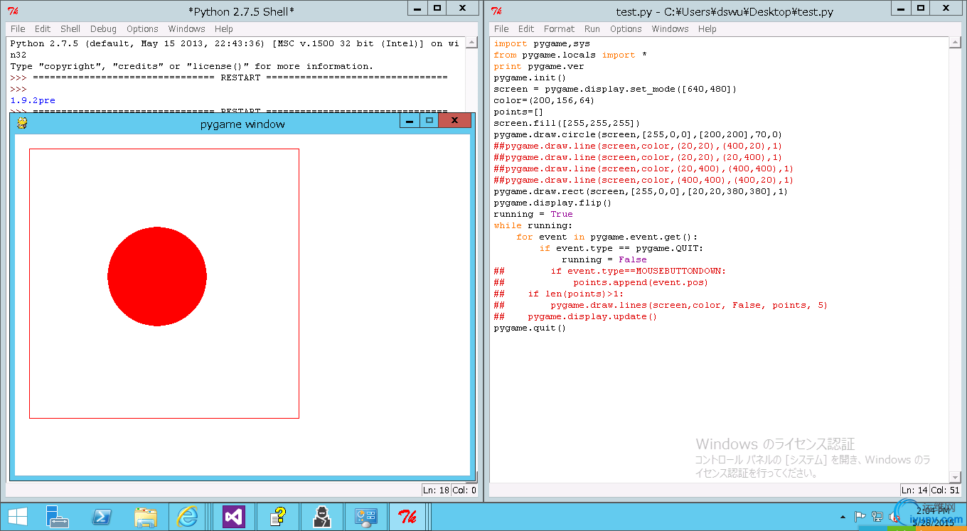Viewport: 967px width, 531px height.
Task: Click 'Ln: 14' in the editor status bar
Action: (x=913, y=490)
